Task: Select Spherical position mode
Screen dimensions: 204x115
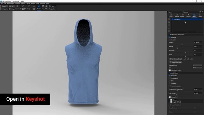Action: [170, 37]
